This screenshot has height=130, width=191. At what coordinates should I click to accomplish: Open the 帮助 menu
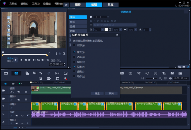pos(58,4)
